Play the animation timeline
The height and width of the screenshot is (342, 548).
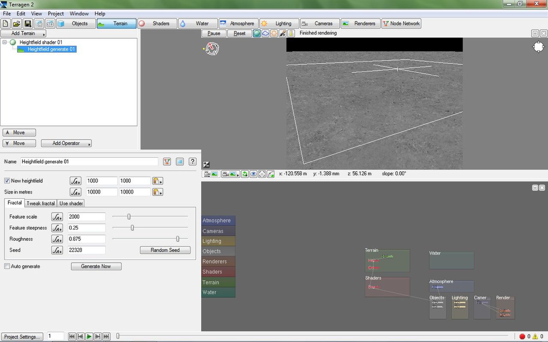89,336
